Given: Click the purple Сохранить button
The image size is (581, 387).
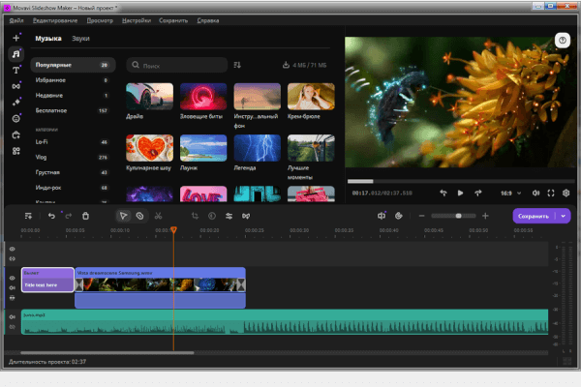Looking at the screenshot, I should (x=534, y=216).
